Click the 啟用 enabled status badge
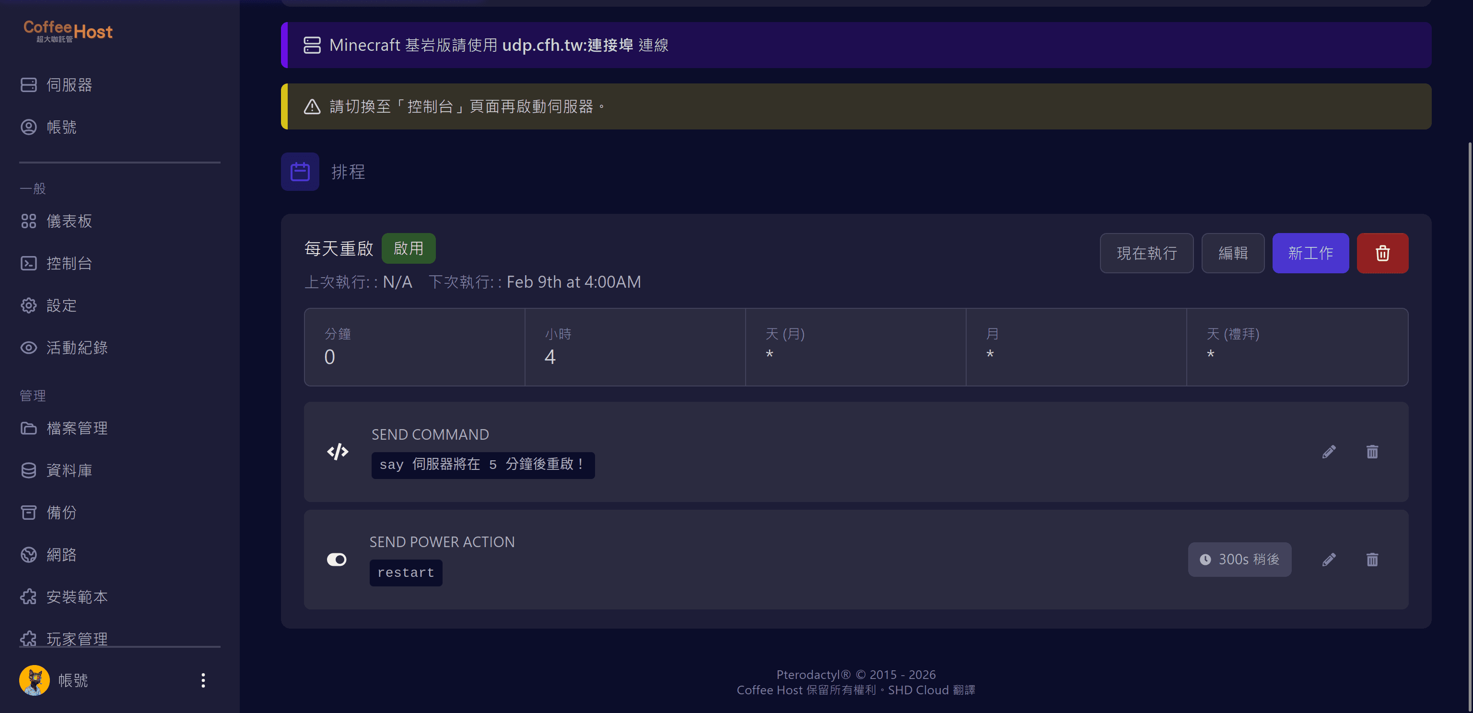Viewport: 1473px width, 713px height. [408, 248]
